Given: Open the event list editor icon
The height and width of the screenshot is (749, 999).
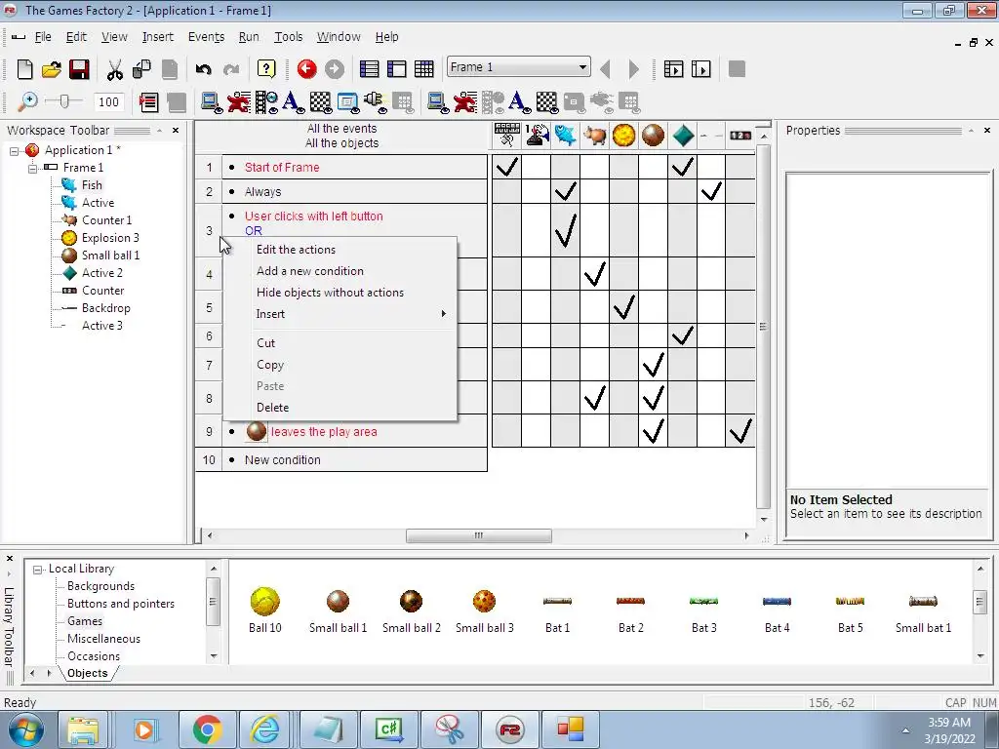Looking at the screenshot, I should pos(149,101).
